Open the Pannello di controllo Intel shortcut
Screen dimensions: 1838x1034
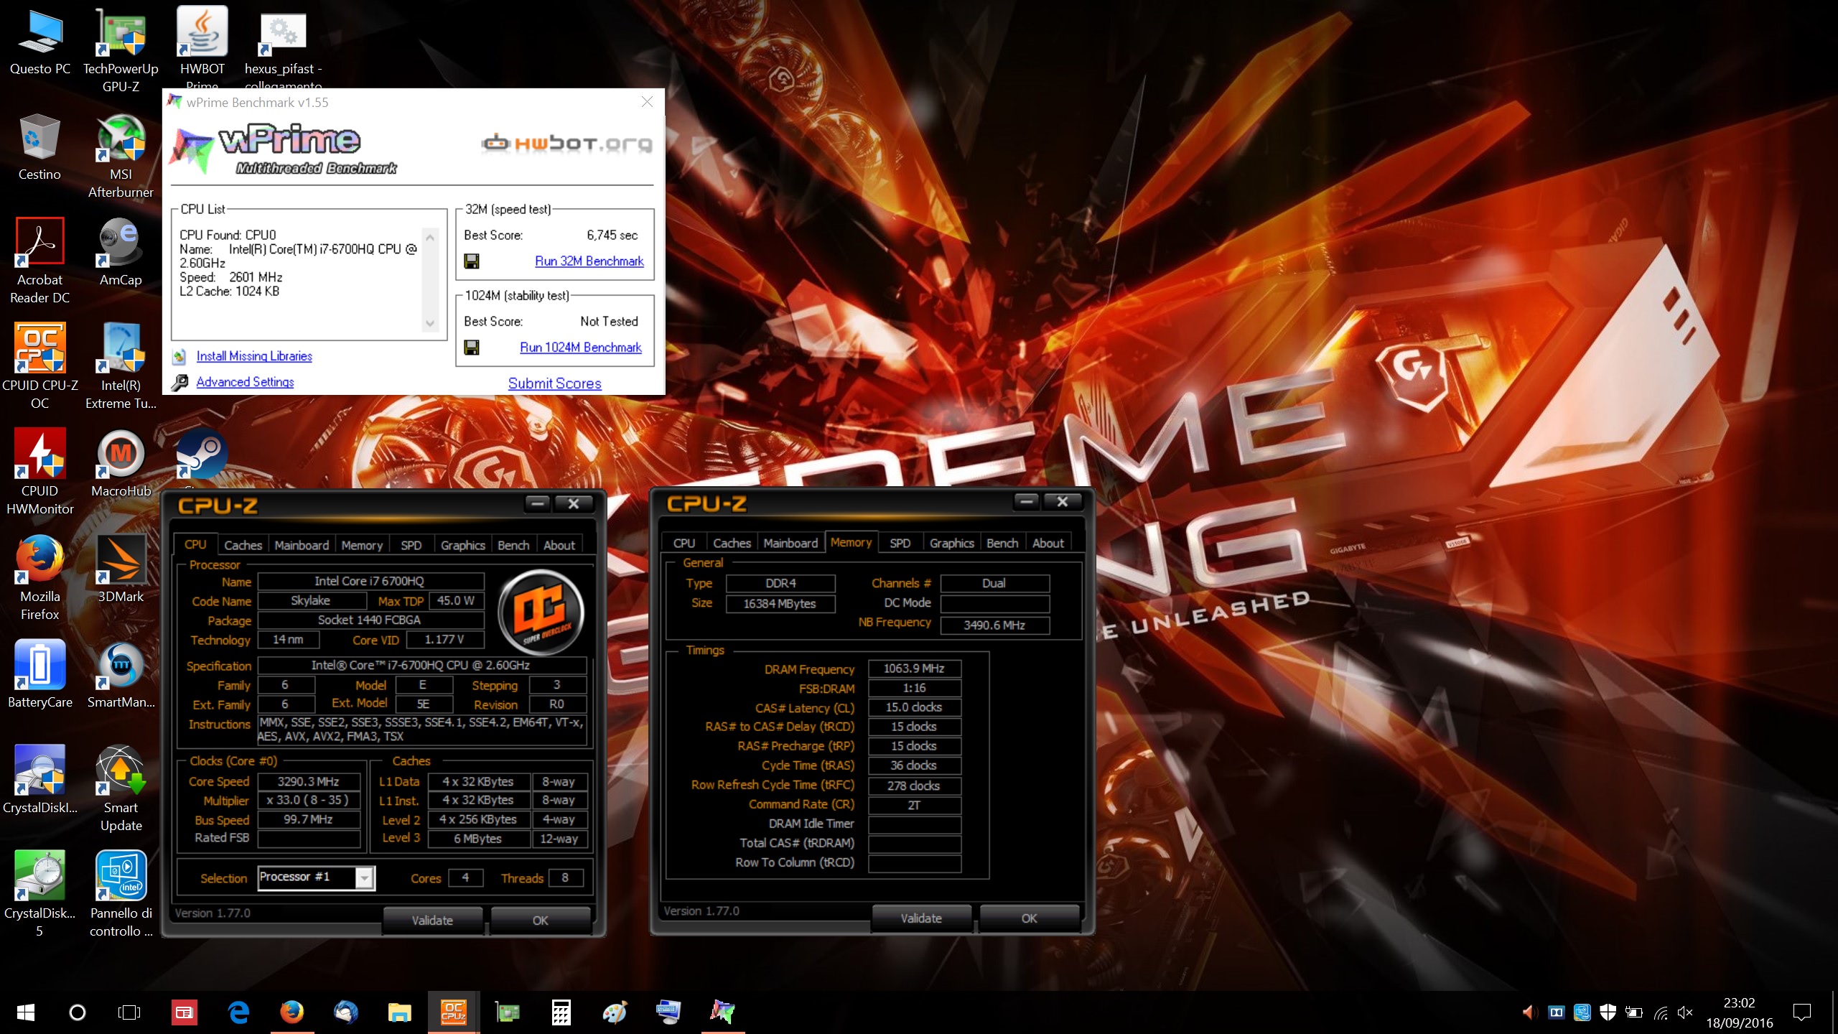(121, 895)
